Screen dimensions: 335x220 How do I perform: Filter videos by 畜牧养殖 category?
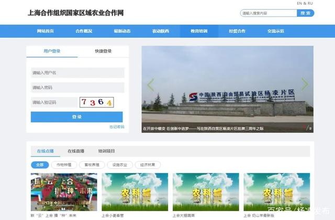pyautogui.click(x=92, y=165)
